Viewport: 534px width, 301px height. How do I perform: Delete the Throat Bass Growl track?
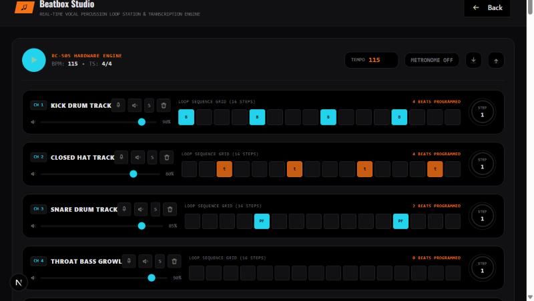(x=174, y=261)
